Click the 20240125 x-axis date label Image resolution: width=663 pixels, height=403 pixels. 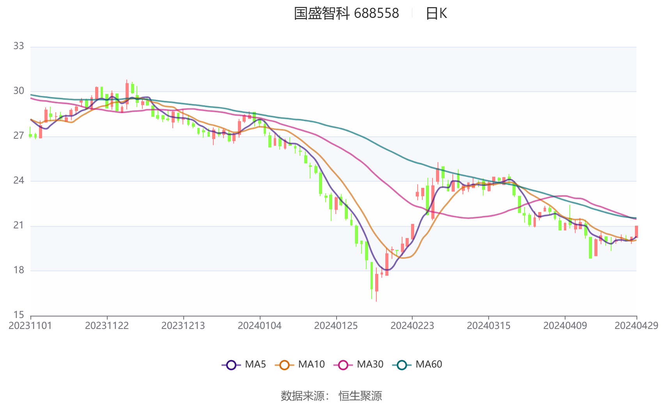coord(336,326)
